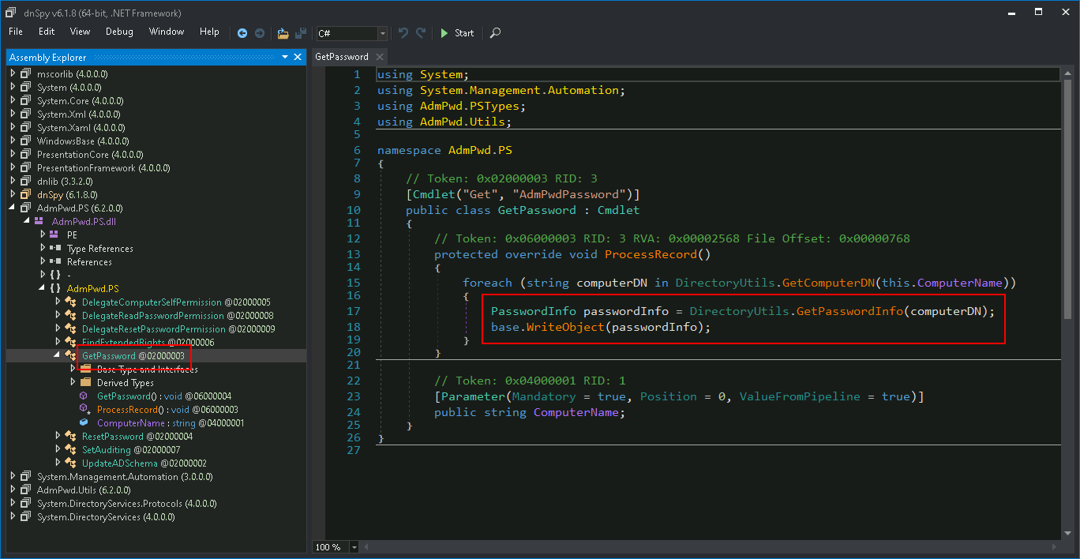The image size is (1080, 559).
Task: Open the 100 % zoom dropdown
Action: [354, 547]
